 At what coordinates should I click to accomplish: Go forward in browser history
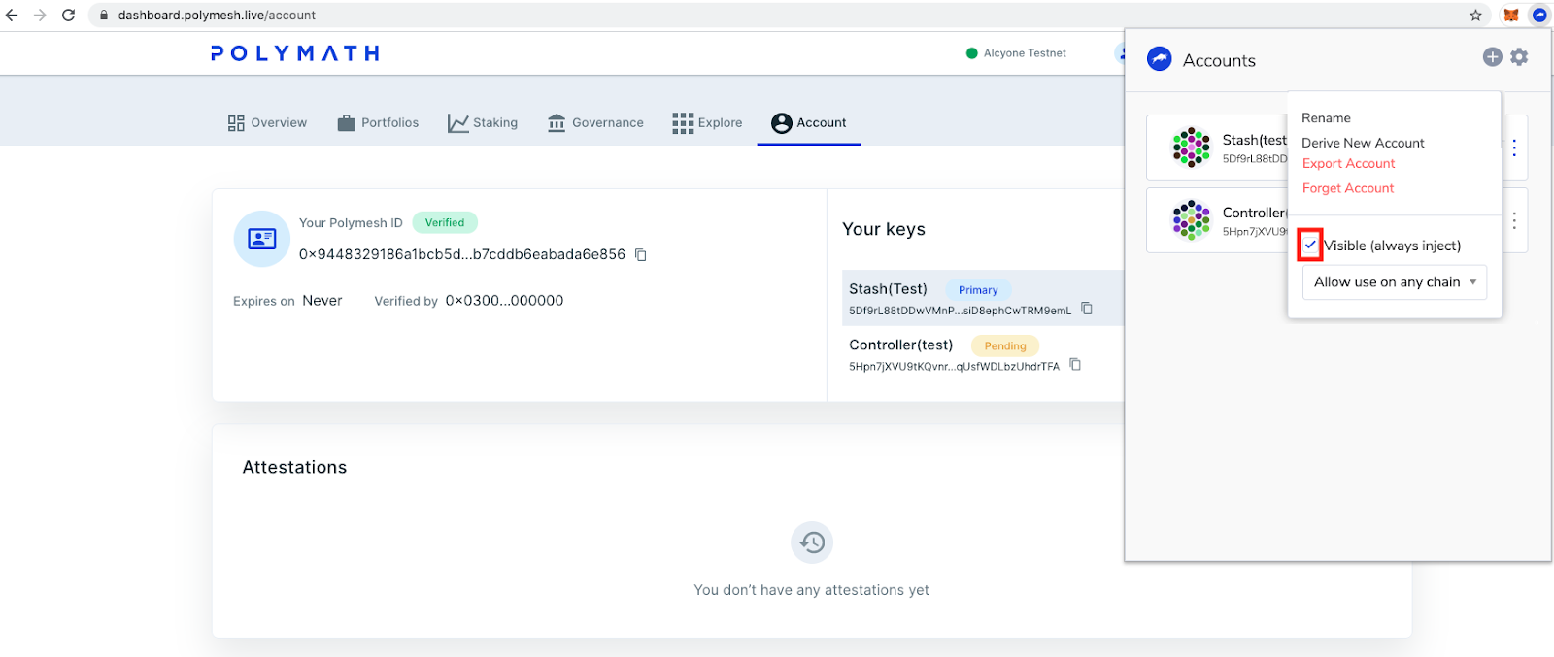[40, 16]
